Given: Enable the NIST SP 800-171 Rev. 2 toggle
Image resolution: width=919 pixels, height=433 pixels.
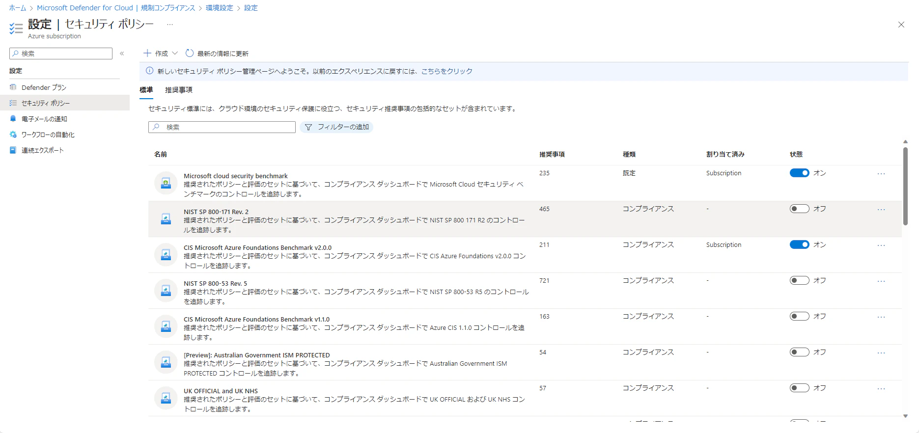Looking at the screenshot, I should (x=799, y=209).
